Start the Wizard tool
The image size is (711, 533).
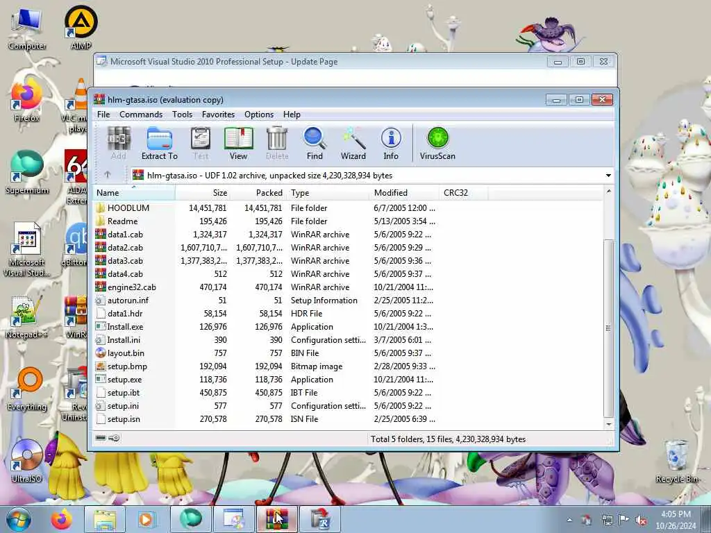click(x=353, y=144)
